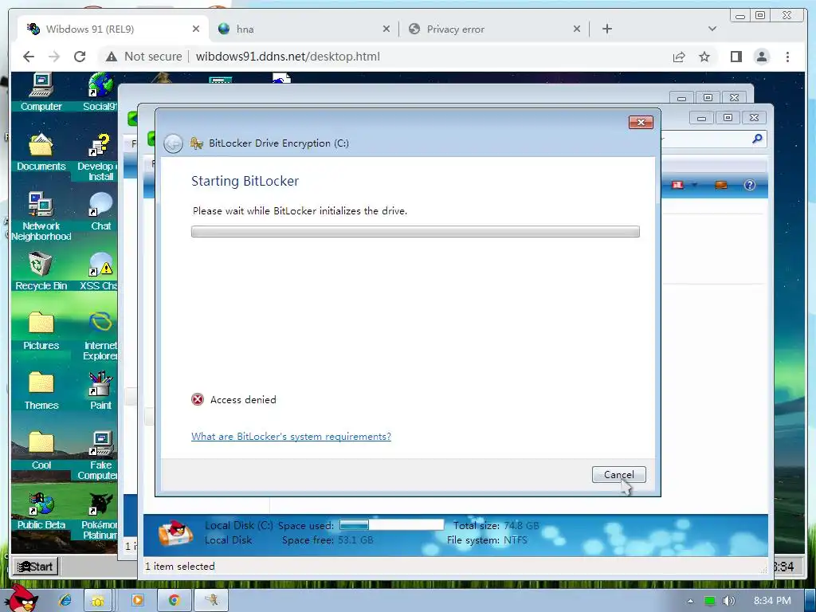Switch to the Wibdows 91 (REL9) tab
Viewport: 816px width, 612px height.
(x=113, y=29)
